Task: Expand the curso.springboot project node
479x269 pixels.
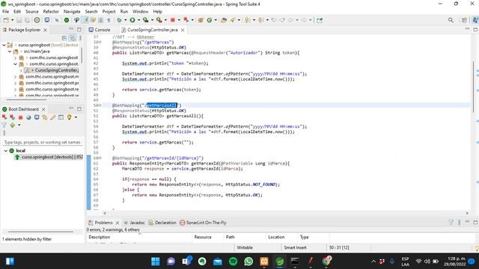Action: (x=4, y=45)
